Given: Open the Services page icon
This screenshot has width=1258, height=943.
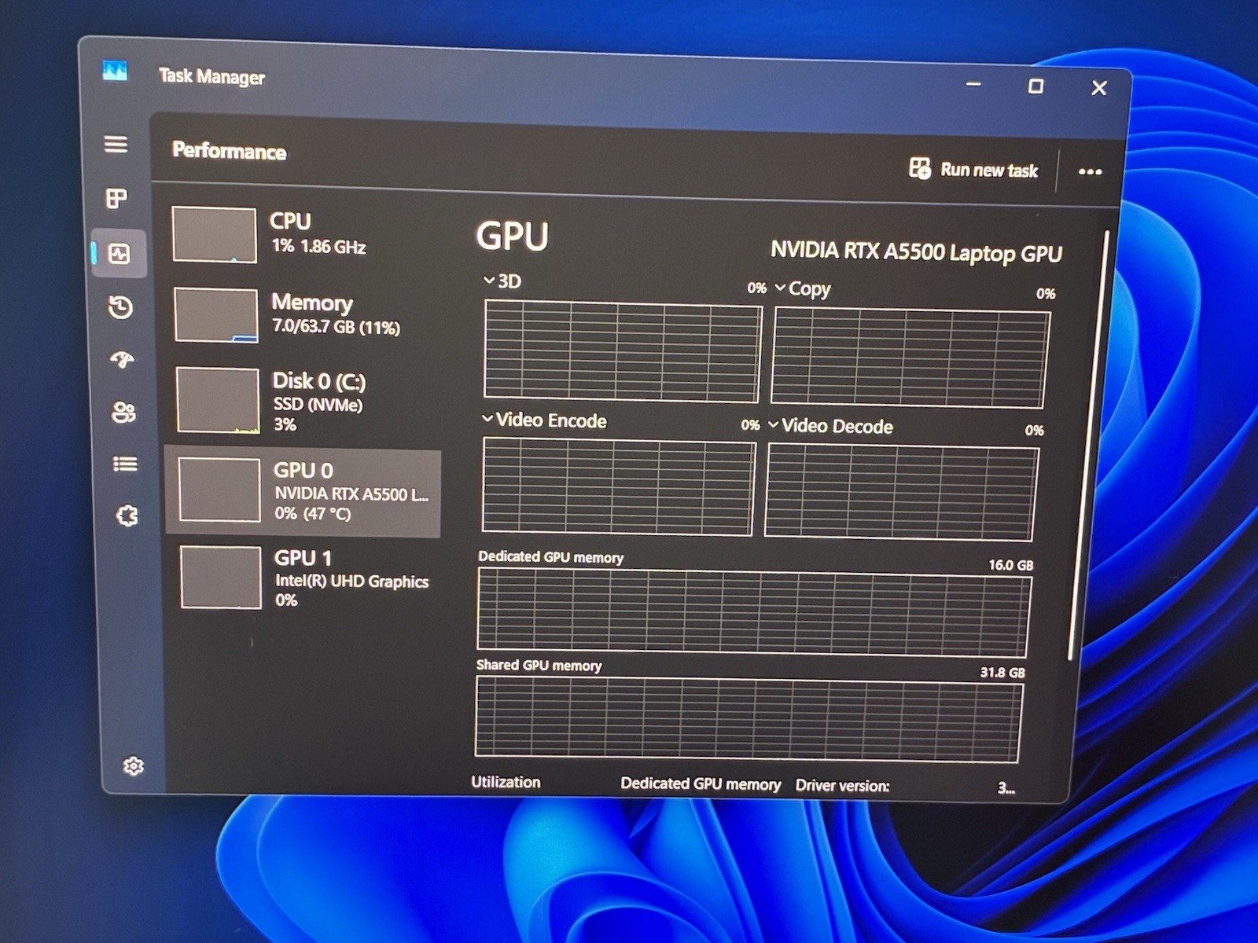Looking at the screenshot, I should coord(127,516).
